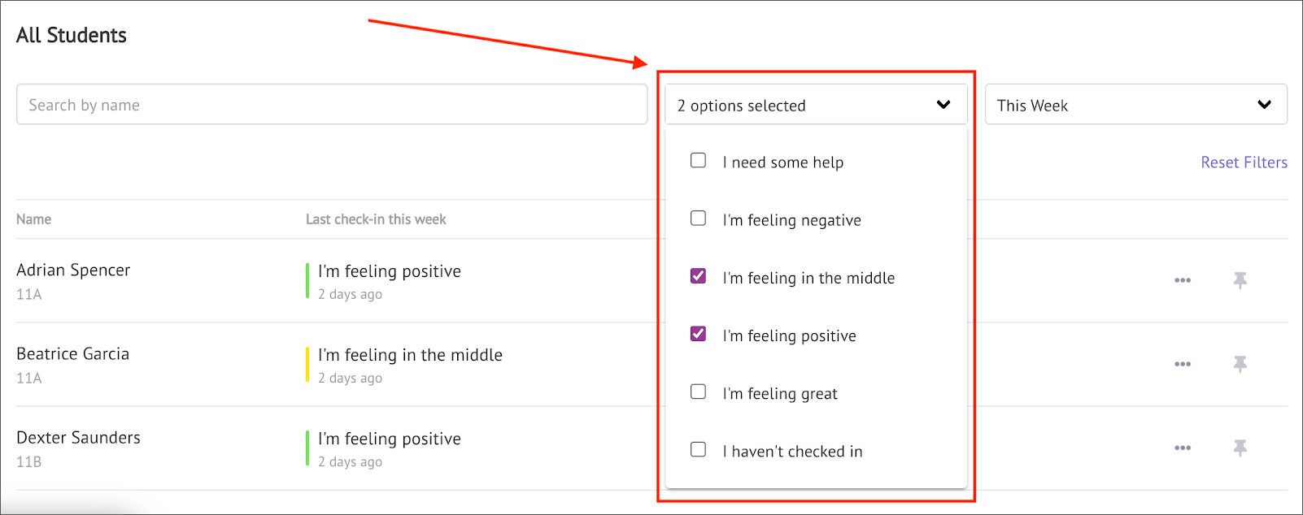Focus the Search by name field
Viewport: 1303px width, 515px height.
point(332,105)
